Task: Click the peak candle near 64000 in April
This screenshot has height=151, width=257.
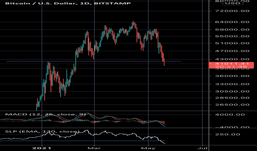Action: 133,24
